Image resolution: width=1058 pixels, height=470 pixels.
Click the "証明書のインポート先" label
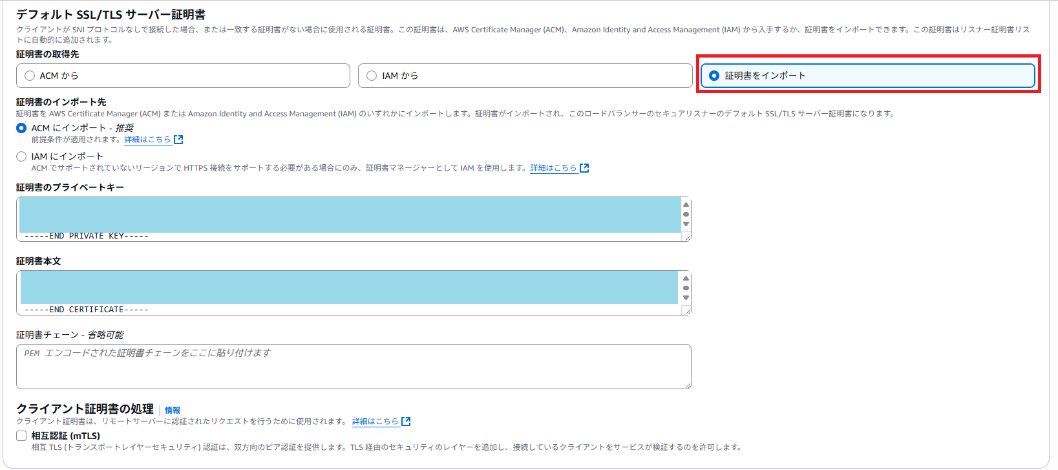(61, 102)
